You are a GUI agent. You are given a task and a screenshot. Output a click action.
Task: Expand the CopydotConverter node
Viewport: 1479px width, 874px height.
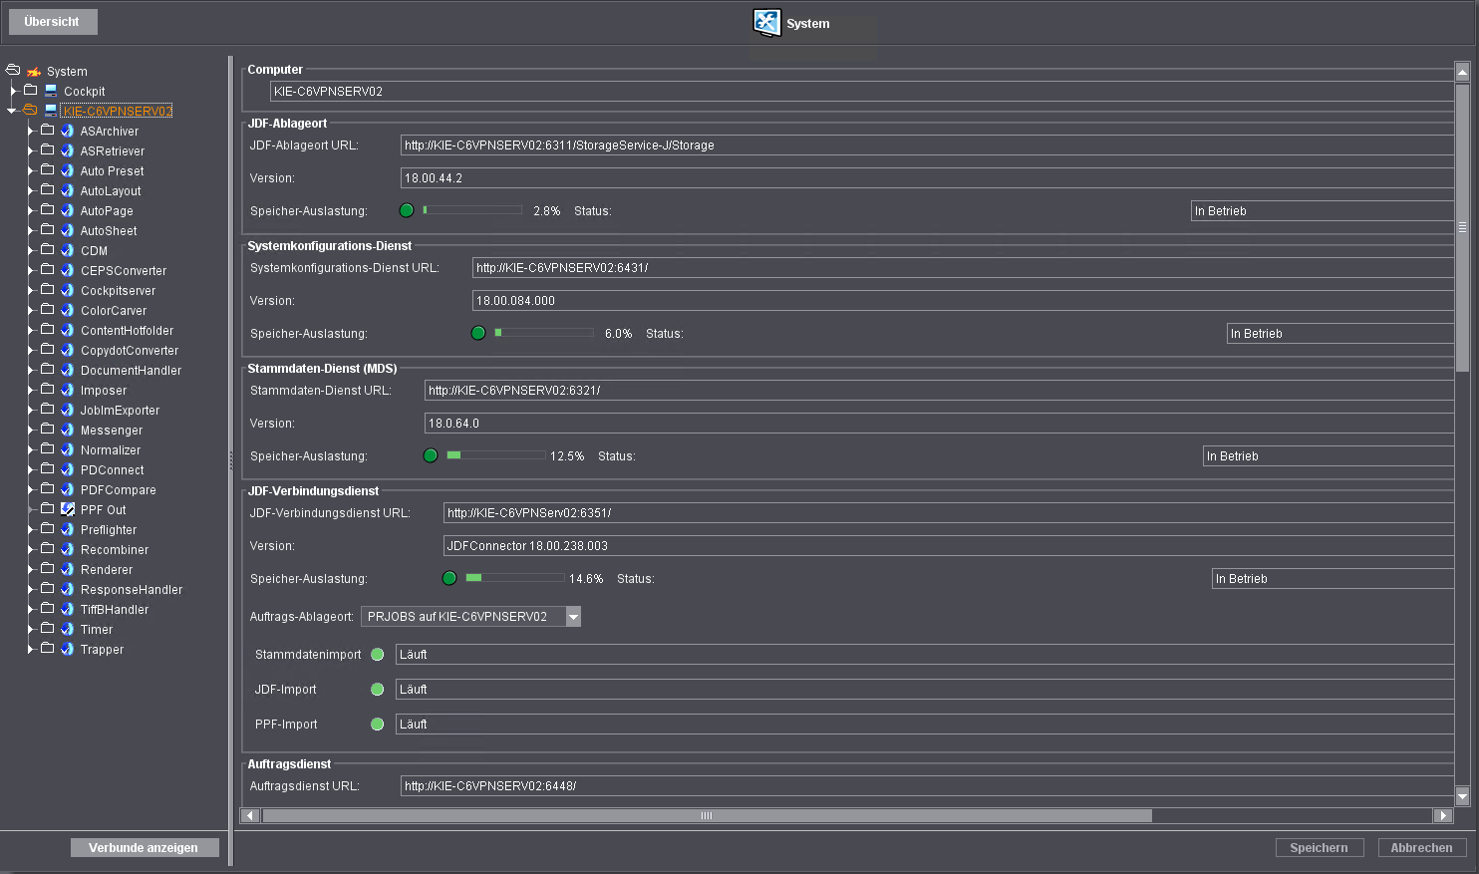coord(30,350)
